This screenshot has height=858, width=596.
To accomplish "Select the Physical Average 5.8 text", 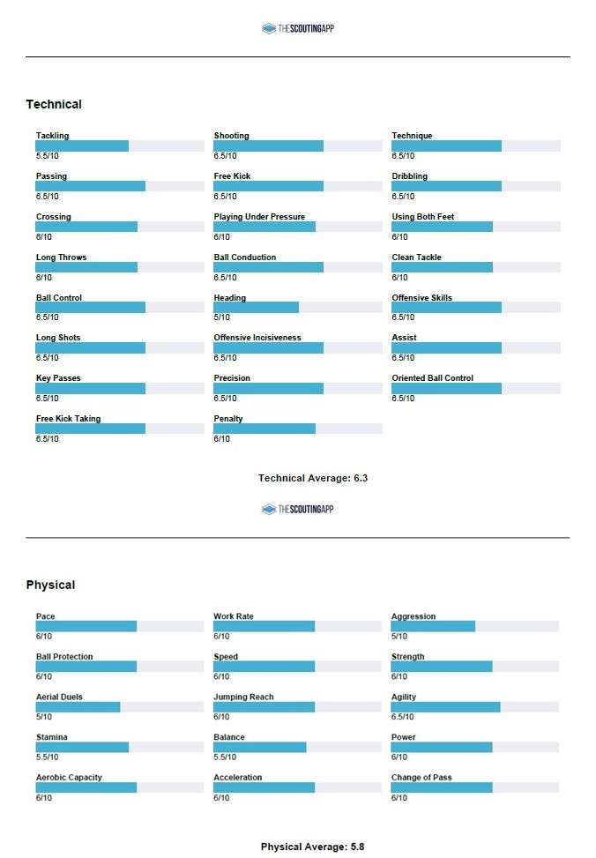I will point(312,847).
